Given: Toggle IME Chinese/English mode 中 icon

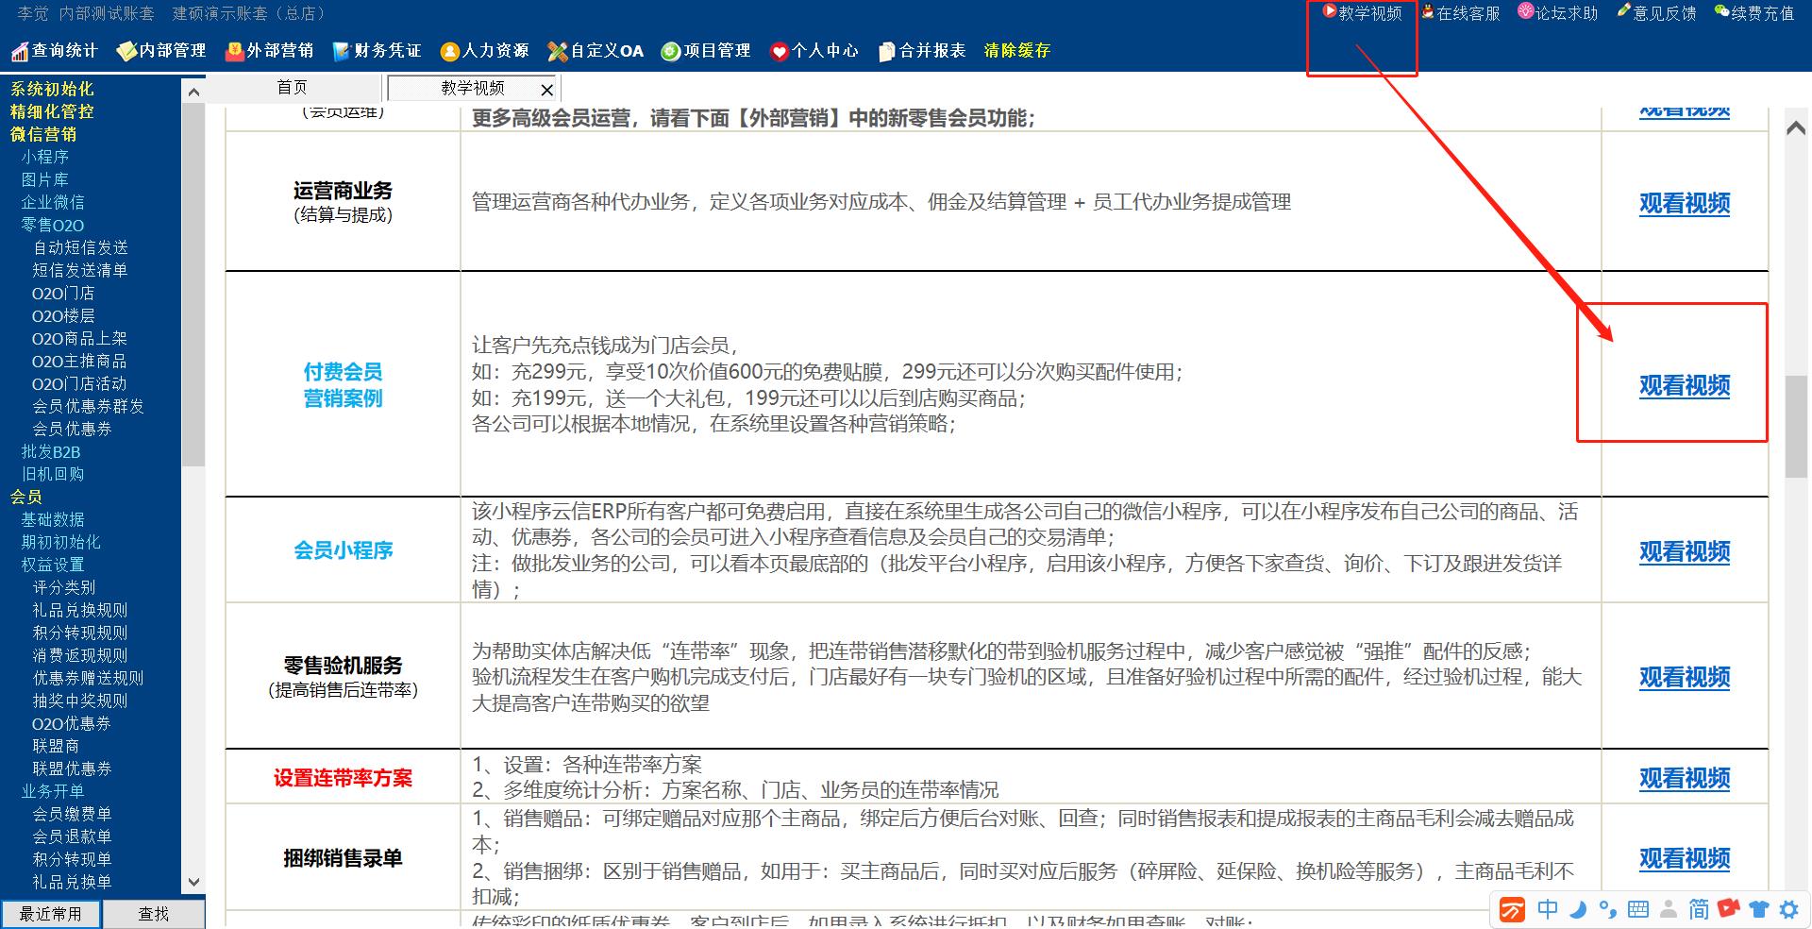Looking at the screenshot, I should point(1548,909).
